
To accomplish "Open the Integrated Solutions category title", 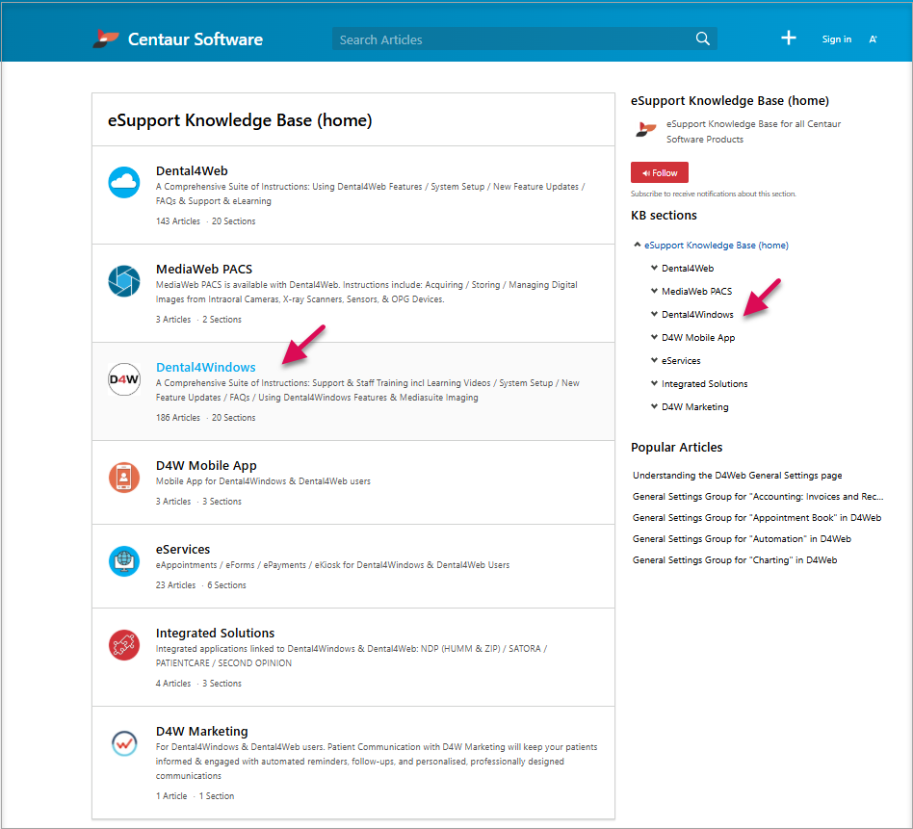I will click(x=215, y=634).
